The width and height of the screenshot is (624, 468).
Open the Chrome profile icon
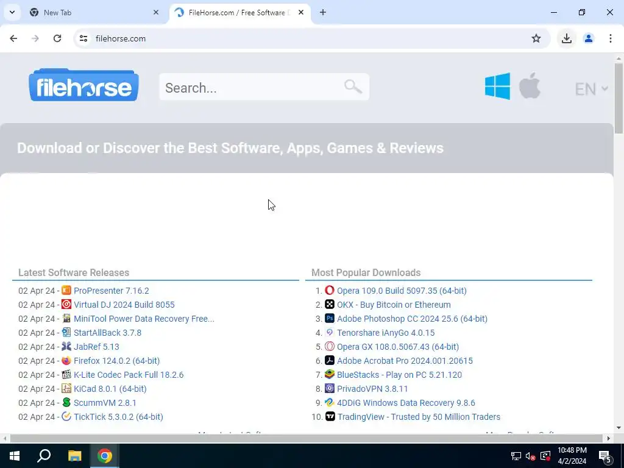coord(588,38)
